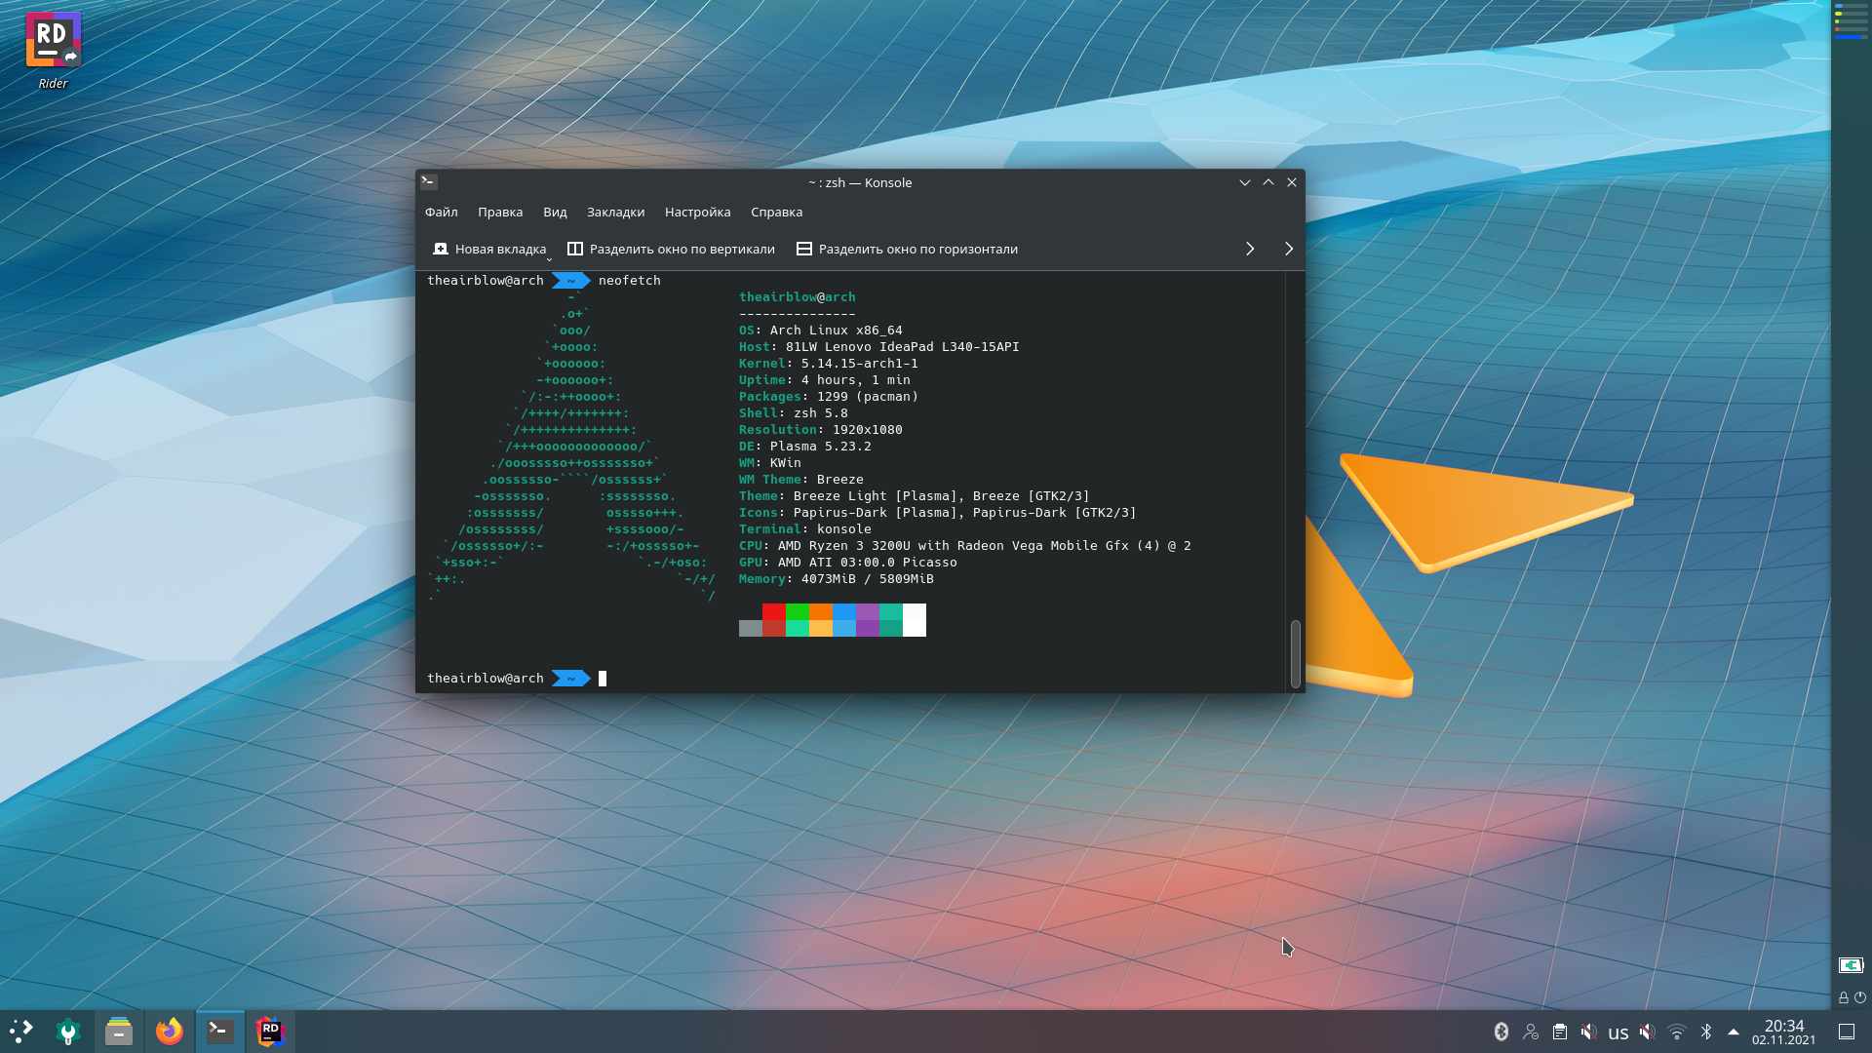The height and width of the screenshot is (1053, 1872).
Task: Open the KDE application launcher
Action: [20, 1032]
